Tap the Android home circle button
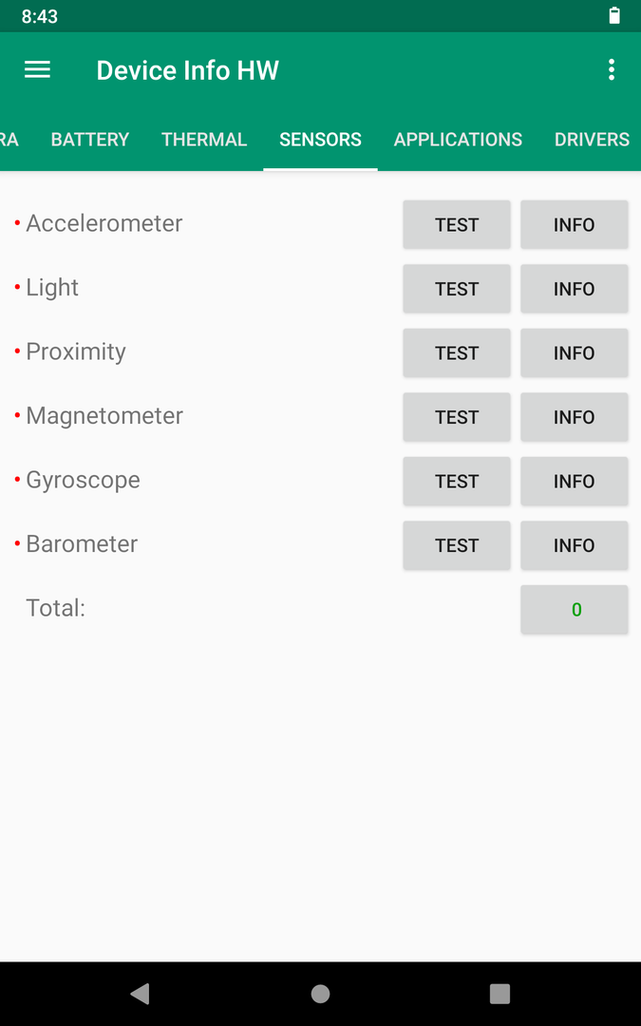641x1026 pixels. pos(321,994)
